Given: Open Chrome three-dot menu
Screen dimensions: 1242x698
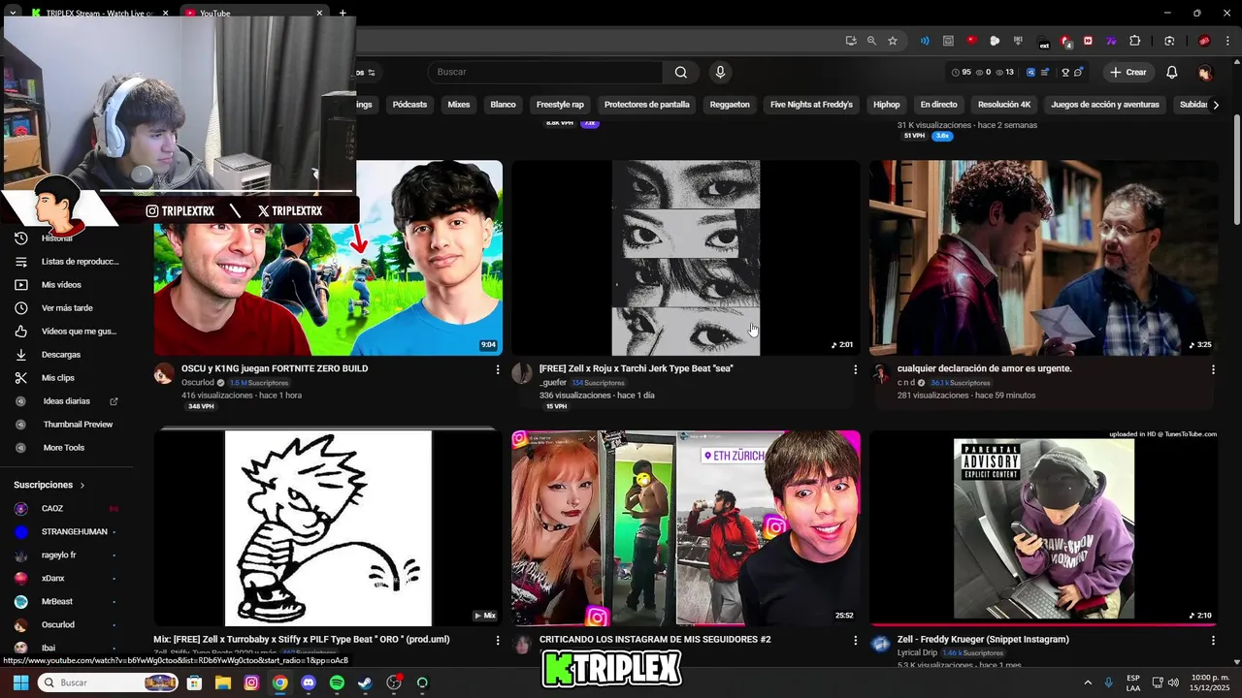Looking at the screenshot, I should [x=1227, y=41].
